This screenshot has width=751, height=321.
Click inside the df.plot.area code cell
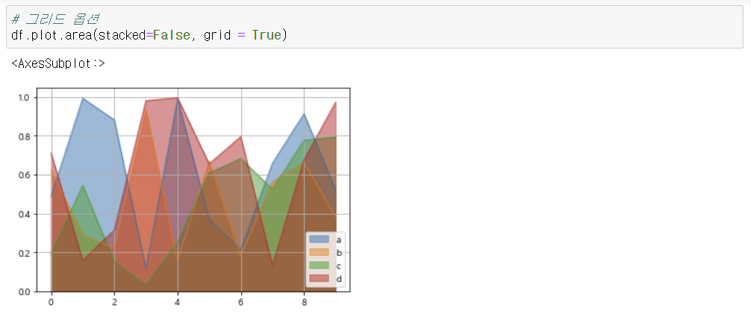tap(374, 27)
